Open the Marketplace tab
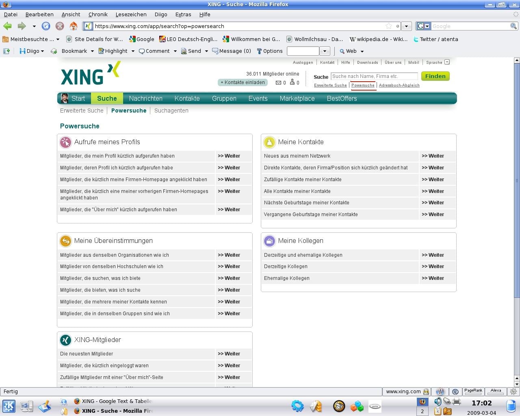Screen dimensions: 520x416 pyautogui.click(x=297, y=98)
